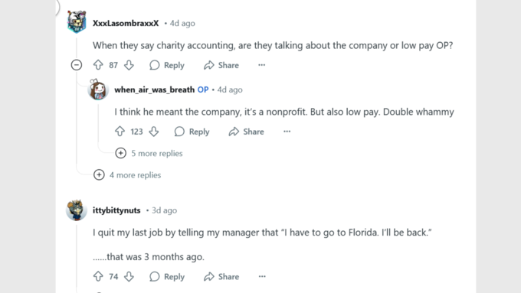
Task: Expand 5 more replies
Action: (x=149, y=153)
